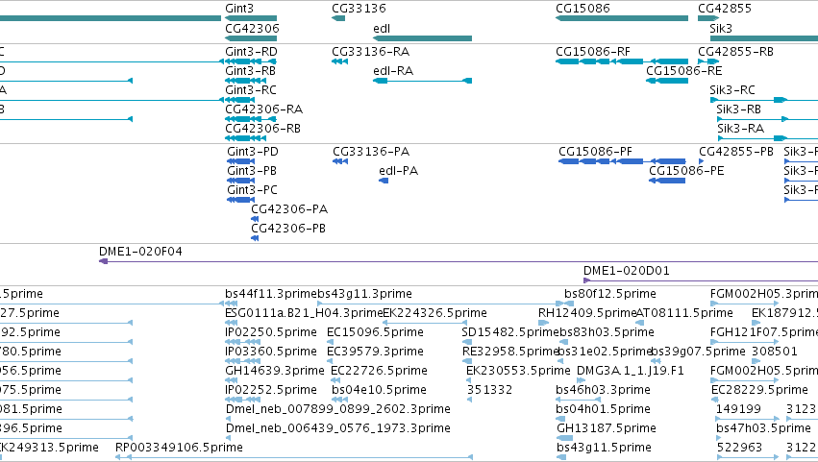Click the CG42855-PB protein label

coord(736,152)
